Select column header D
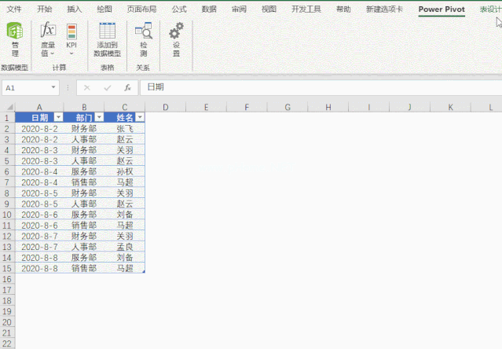Image resolution: width=502 pixels, height=349 pixels. tap(165, 106)
